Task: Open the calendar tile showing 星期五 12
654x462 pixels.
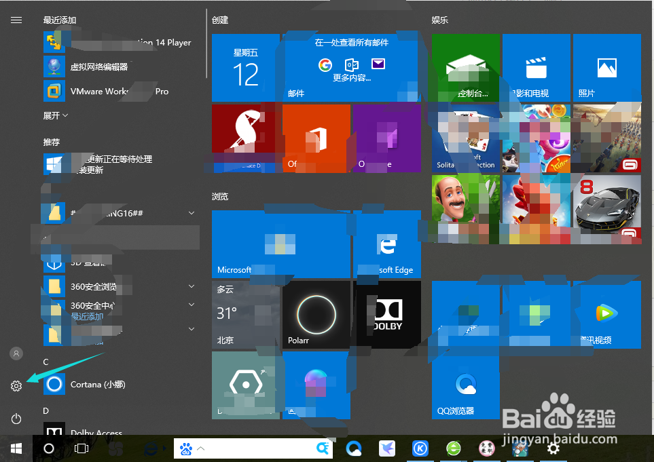Action: pyautogui.click(x=244, y=67)
